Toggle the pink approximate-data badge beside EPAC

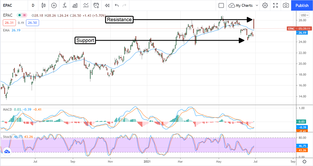[25, 15]
